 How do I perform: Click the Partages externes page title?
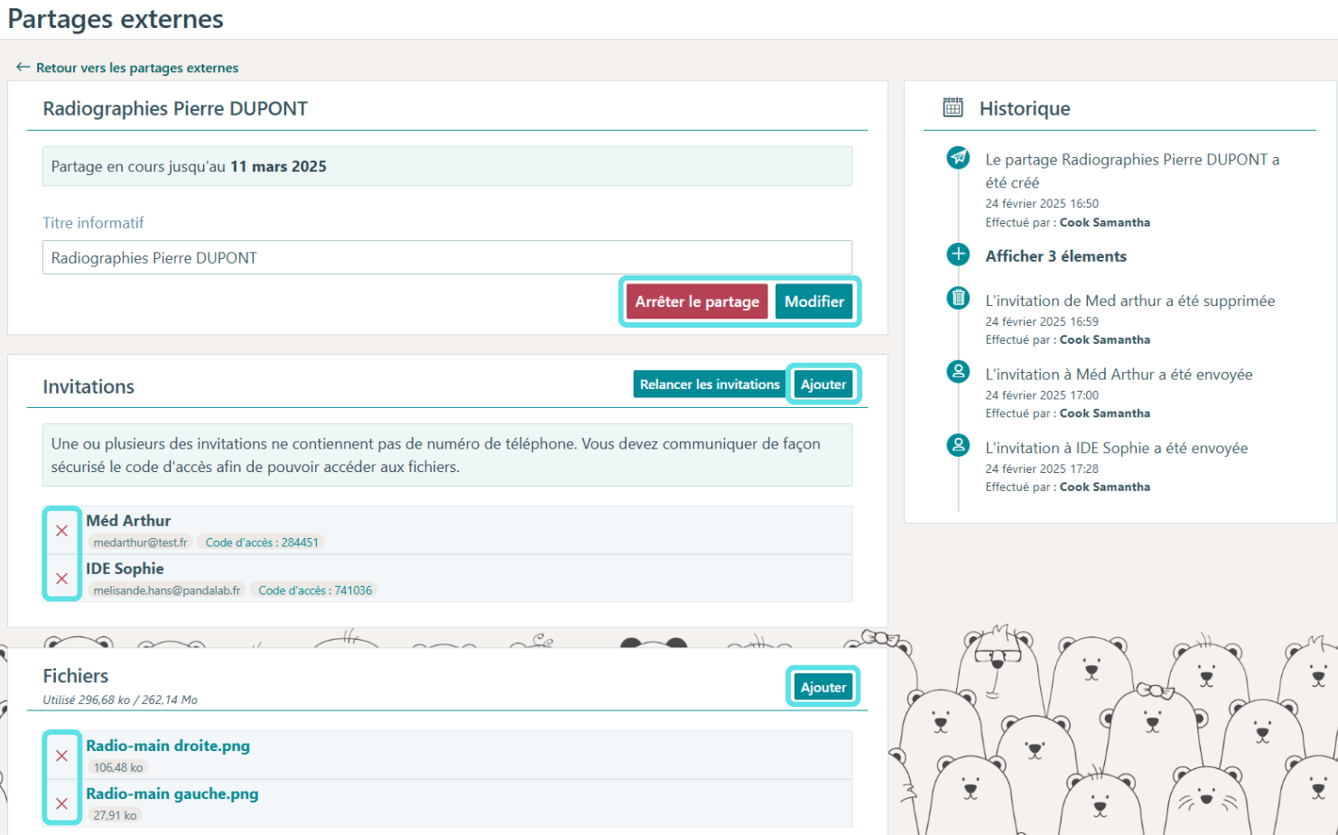point(116,19)
